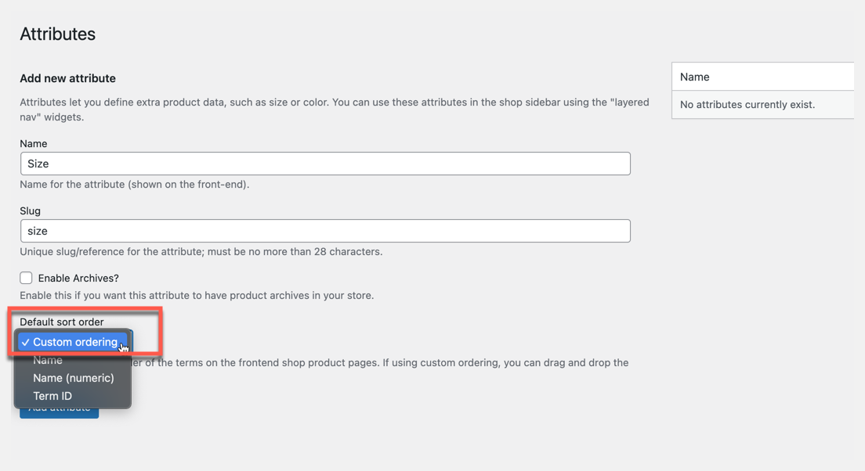Click the "Enable Archives?" label text
The width and height of the screenshot is (865, 471).
tap(78, 279)
